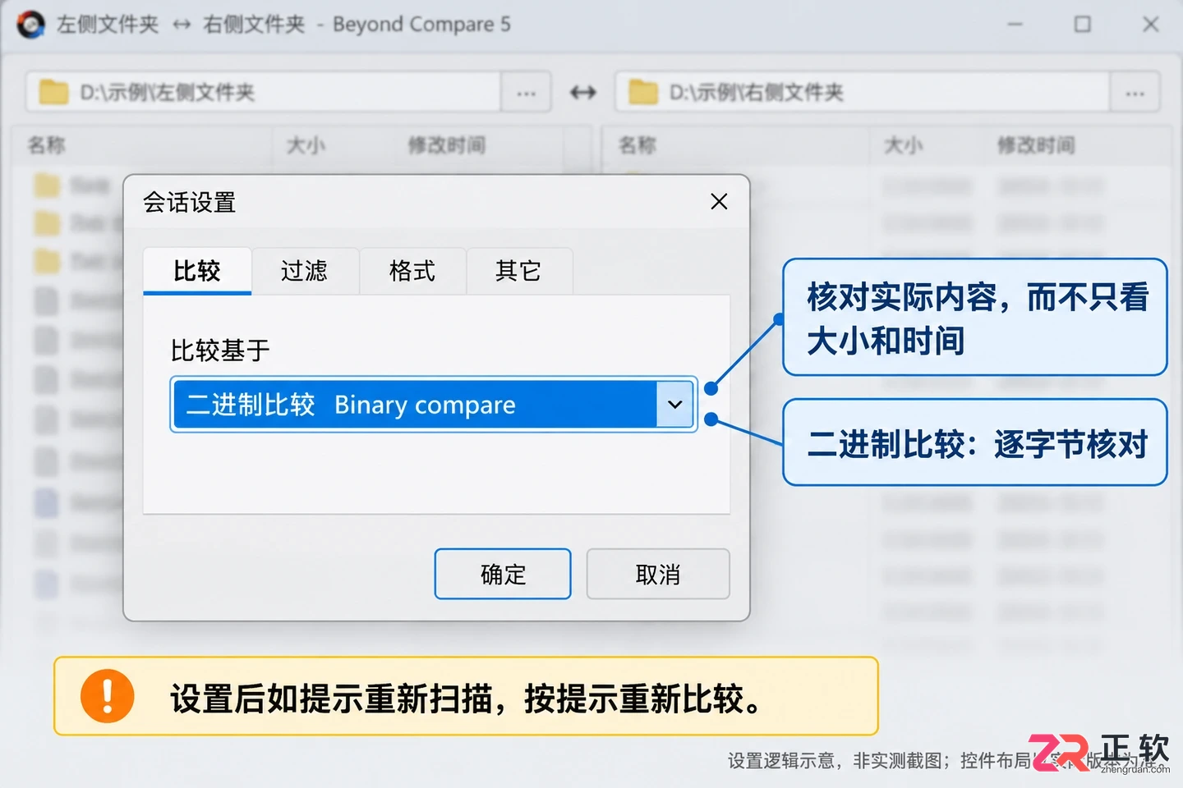Maximize the Beyond Compare 5 window
The image size is (1183, 788).
click(1083, 25)
